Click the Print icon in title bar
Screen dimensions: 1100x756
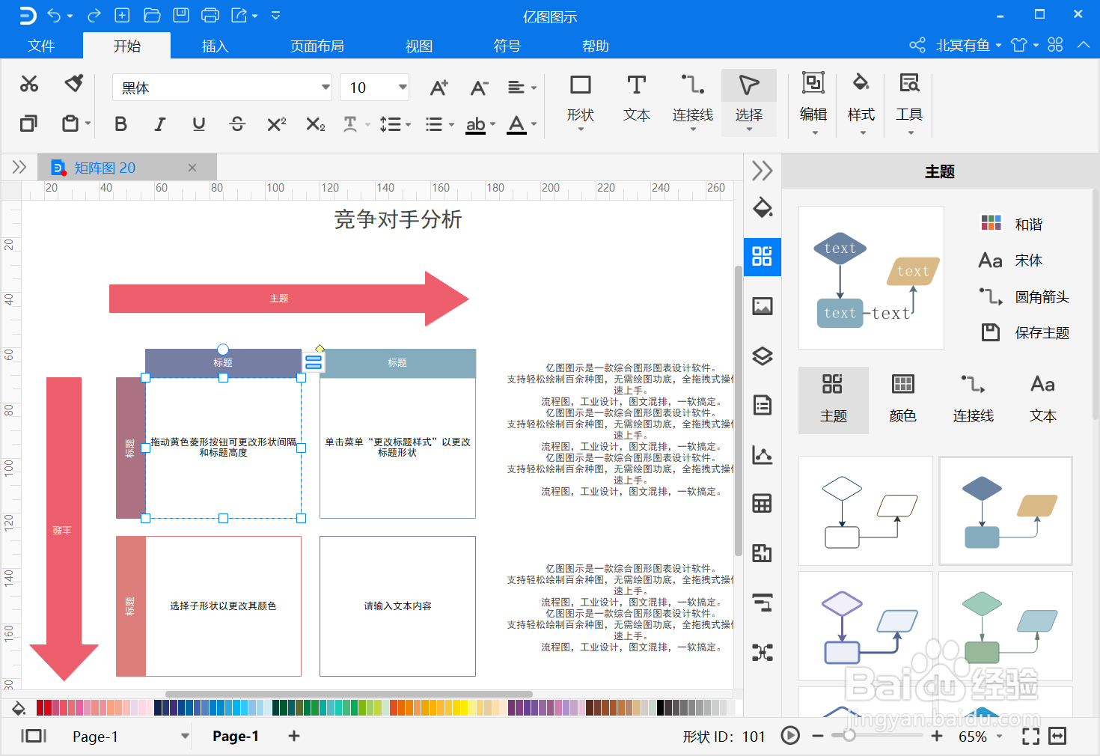coord(210,15)
